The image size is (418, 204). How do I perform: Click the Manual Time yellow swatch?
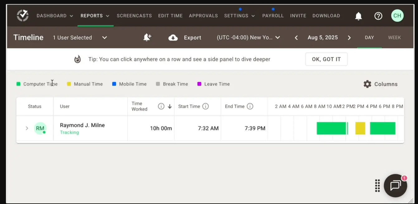[x=69, y=84]
